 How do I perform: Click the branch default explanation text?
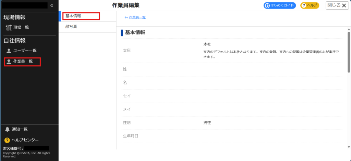tap(271, 54)
